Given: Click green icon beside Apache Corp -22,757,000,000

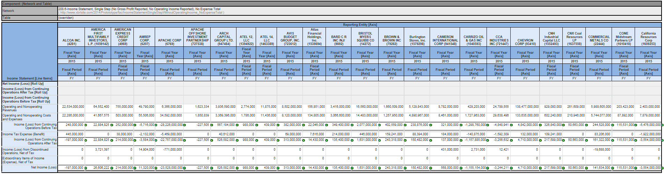Looking at the screenshot, I should click(x=184, y=140).
